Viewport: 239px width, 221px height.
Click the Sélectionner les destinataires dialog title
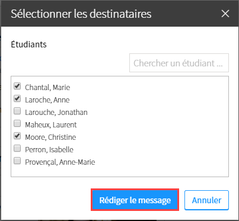coord(81,14)
